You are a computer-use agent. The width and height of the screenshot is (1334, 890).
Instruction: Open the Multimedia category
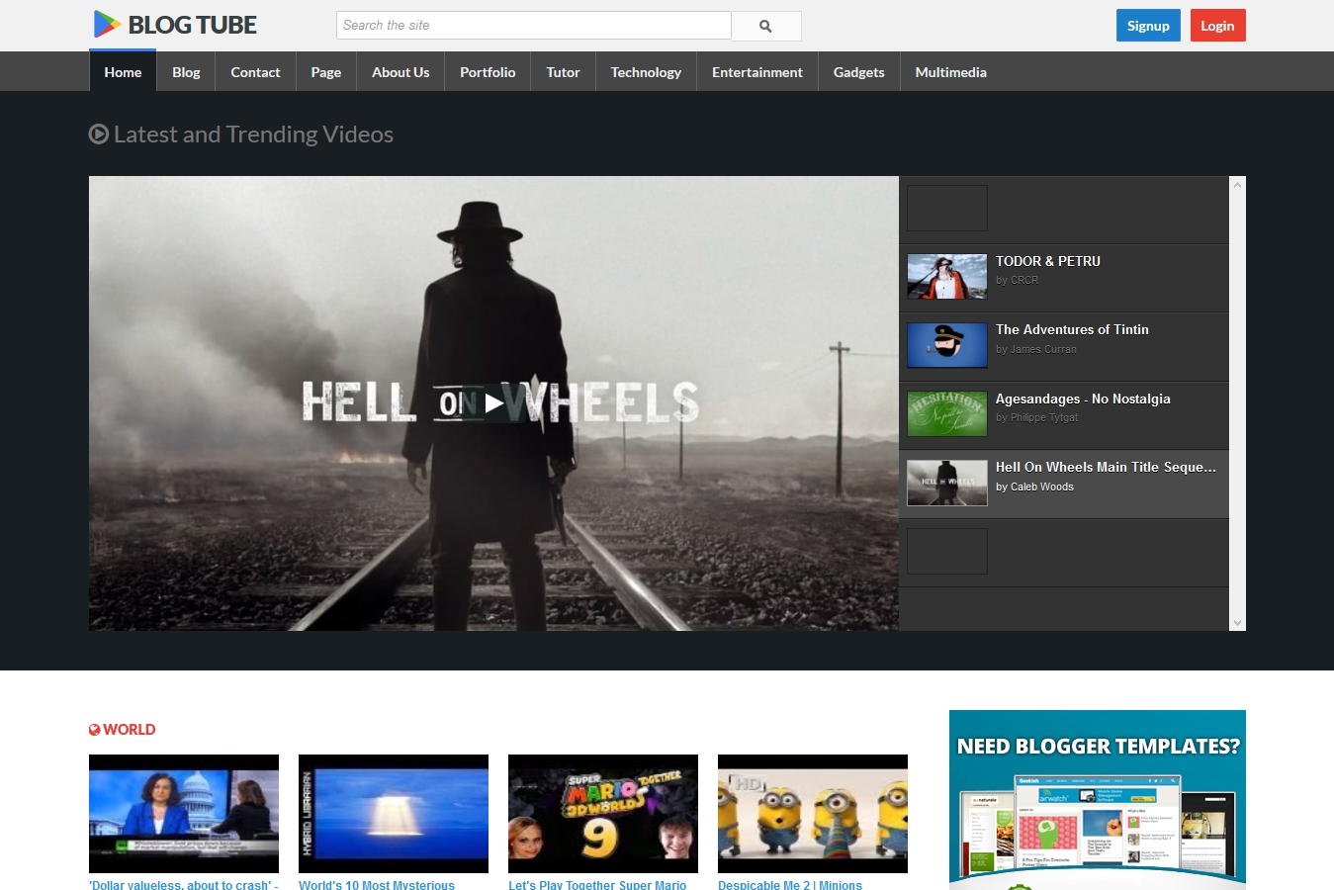coord(951,71)
